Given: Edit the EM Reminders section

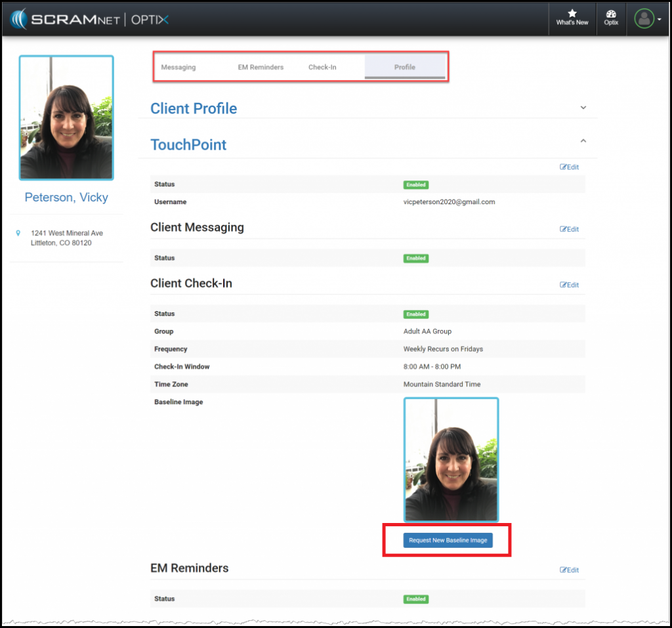Looking at the screenshot, I should pos(569,570).
